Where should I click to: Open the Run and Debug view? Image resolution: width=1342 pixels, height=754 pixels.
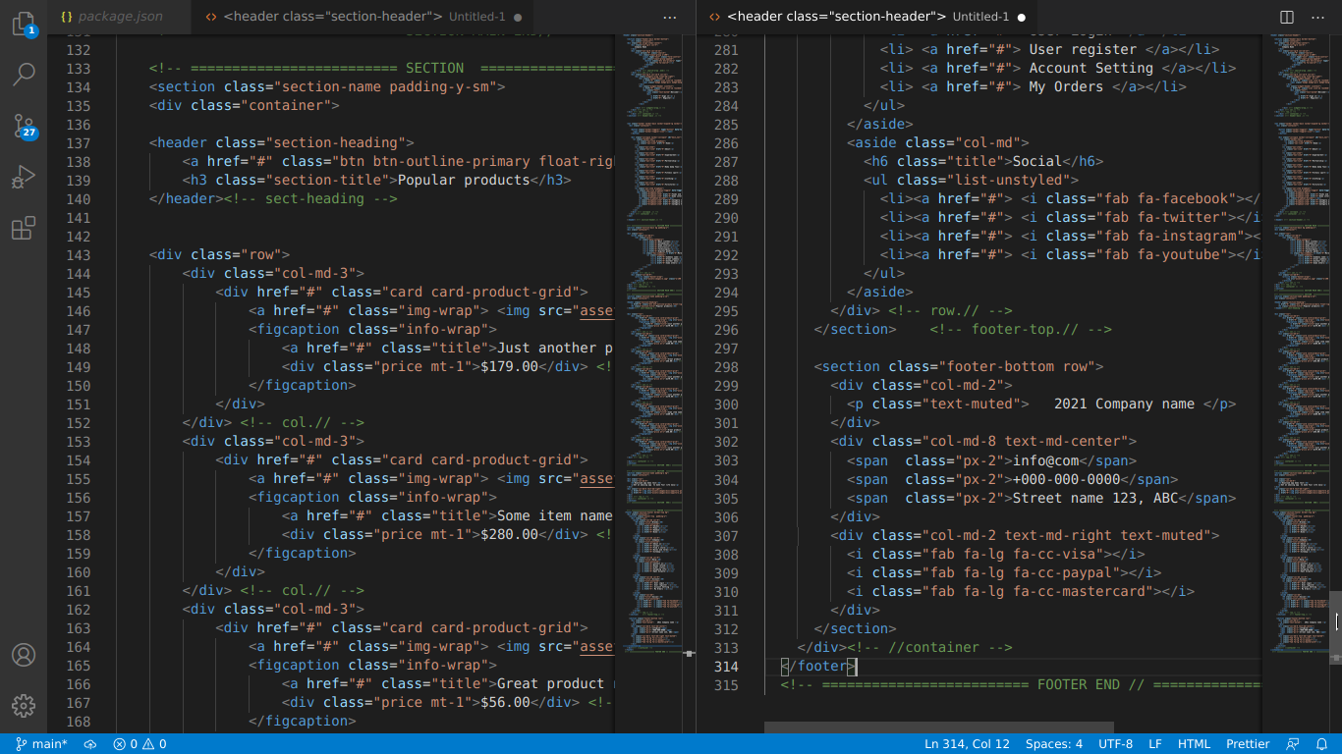[24, 177]
